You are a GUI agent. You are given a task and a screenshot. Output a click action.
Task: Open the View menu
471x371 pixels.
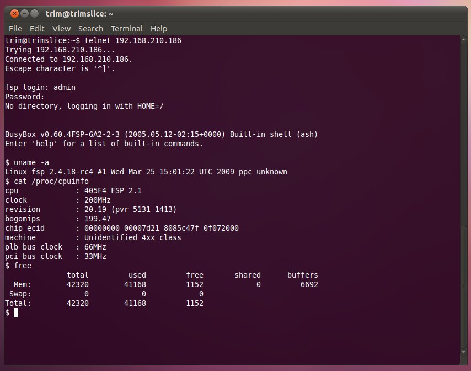tap(62, 29)
